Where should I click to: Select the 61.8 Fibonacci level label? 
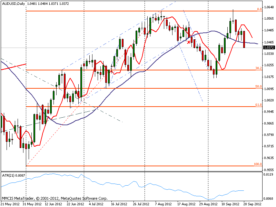tap(258, 105)
